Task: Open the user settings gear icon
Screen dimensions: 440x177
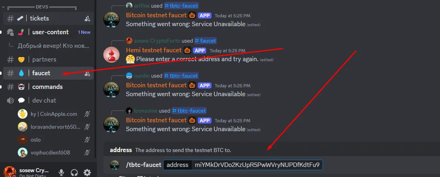Action: (87, 172)
